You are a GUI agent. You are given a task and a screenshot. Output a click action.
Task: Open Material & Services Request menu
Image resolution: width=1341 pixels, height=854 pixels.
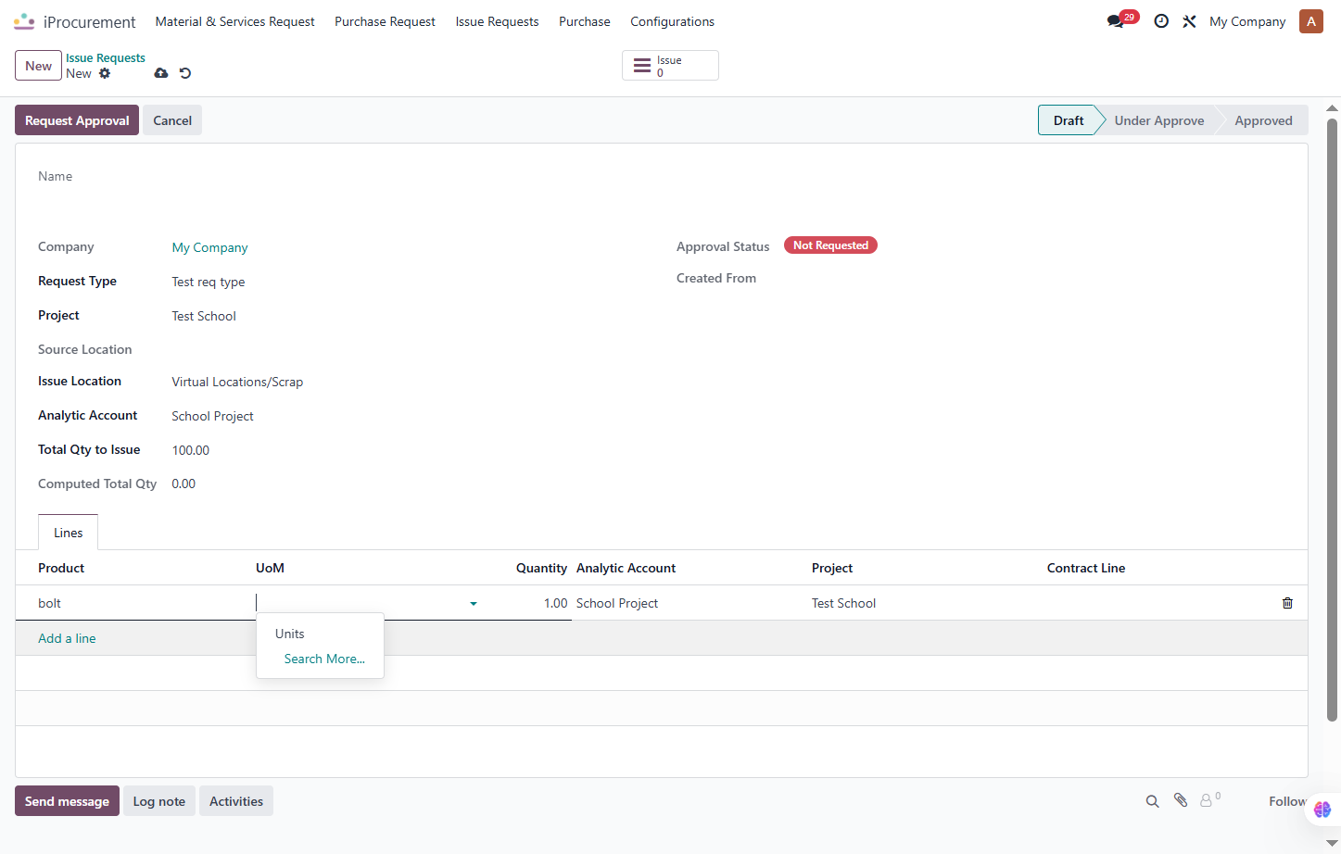235,21
